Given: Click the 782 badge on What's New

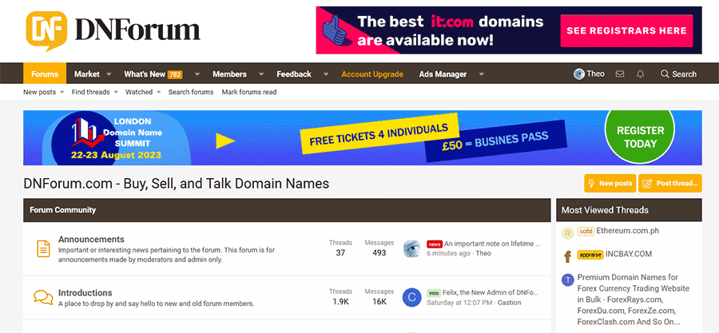Looking at the screenshot, I should point(175,74).
